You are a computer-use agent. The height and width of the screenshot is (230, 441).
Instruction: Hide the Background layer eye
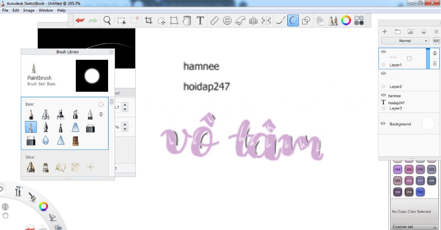[x=383, y=124]
